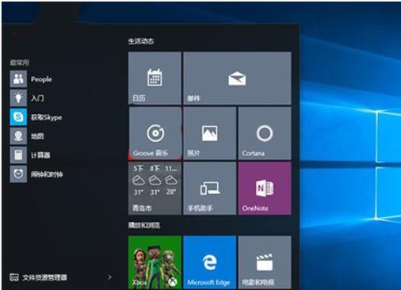Click the 生活动态 group heading
This screenshot has width=401, height=290.
[x=141, y=41]
